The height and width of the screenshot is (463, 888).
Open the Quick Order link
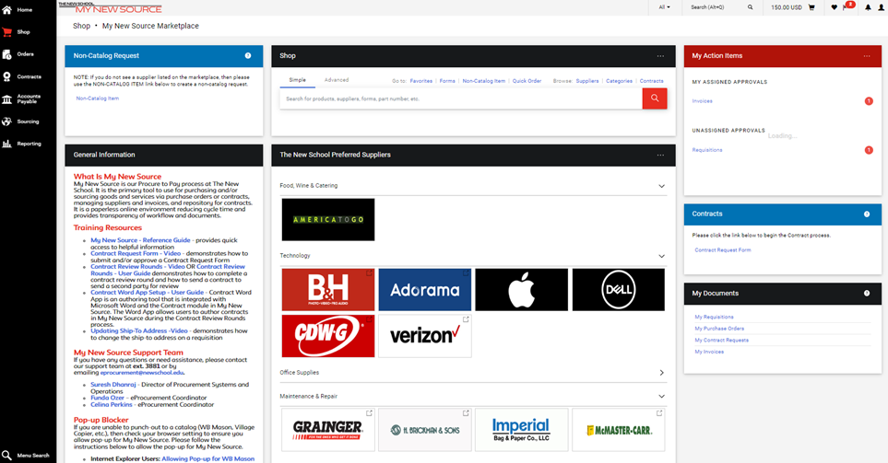tap(527, 81)
